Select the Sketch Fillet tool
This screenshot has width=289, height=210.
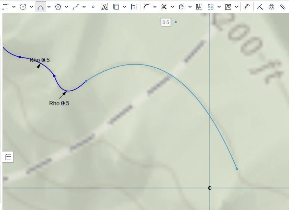click(146, 7)
